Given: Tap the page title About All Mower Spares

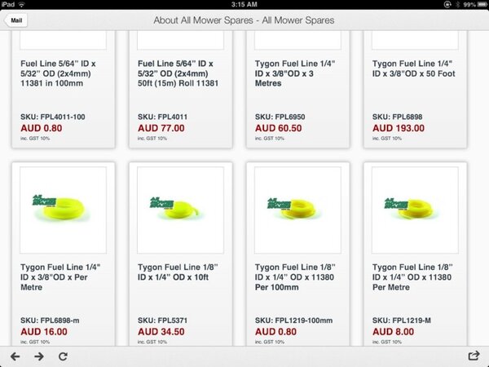Looking at the screenshot, I should (244, 20).
